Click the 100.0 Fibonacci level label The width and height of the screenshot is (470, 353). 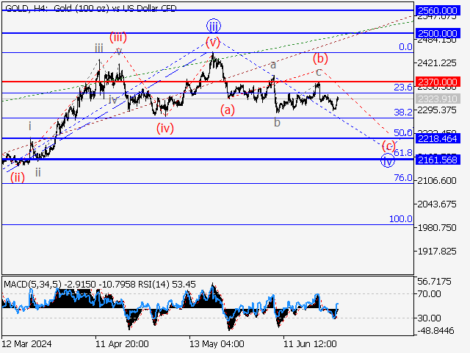(400, 219)
